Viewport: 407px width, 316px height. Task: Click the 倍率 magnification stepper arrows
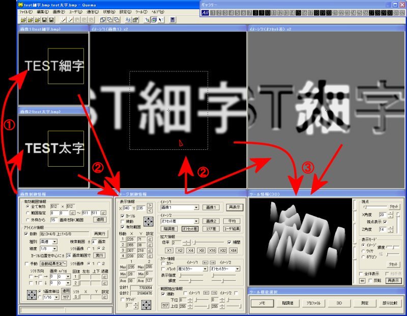[x=186, y=243]
